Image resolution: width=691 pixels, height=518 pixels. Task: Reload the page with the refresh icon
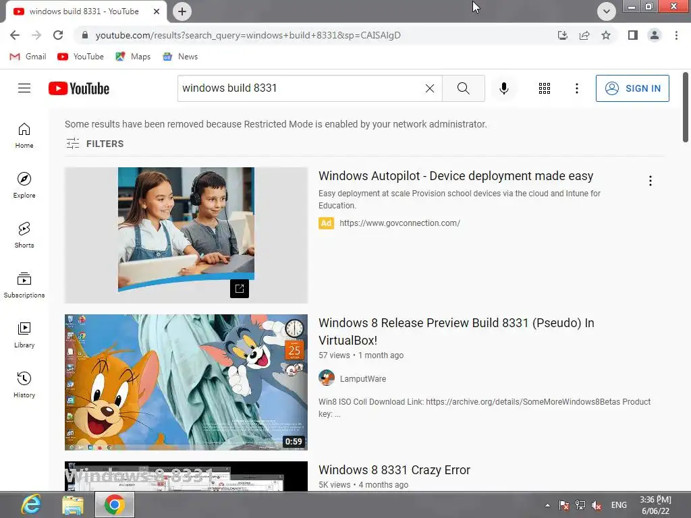coord(58,35)
